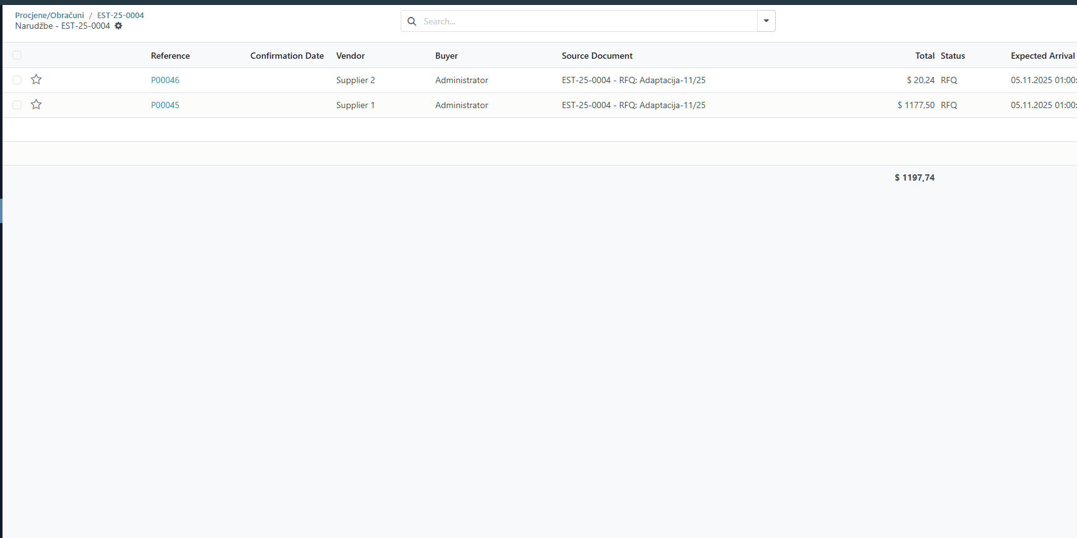Viewport: 1077px width, 538px height.
Task: Sort the list by Vendor column
Action: coord(350,56)
